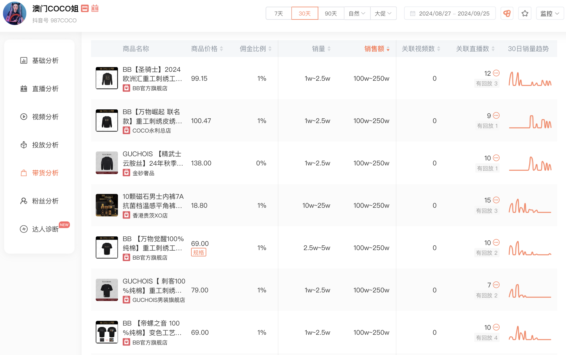The height and width of the screenshot is (355, 566).
Task: Click the shop icon for 金砂奢品
Action: [126, 173]
